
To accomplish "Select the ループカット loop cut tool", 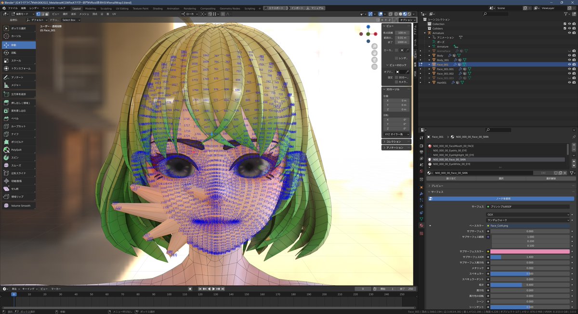I will click(x=18, y=126).
